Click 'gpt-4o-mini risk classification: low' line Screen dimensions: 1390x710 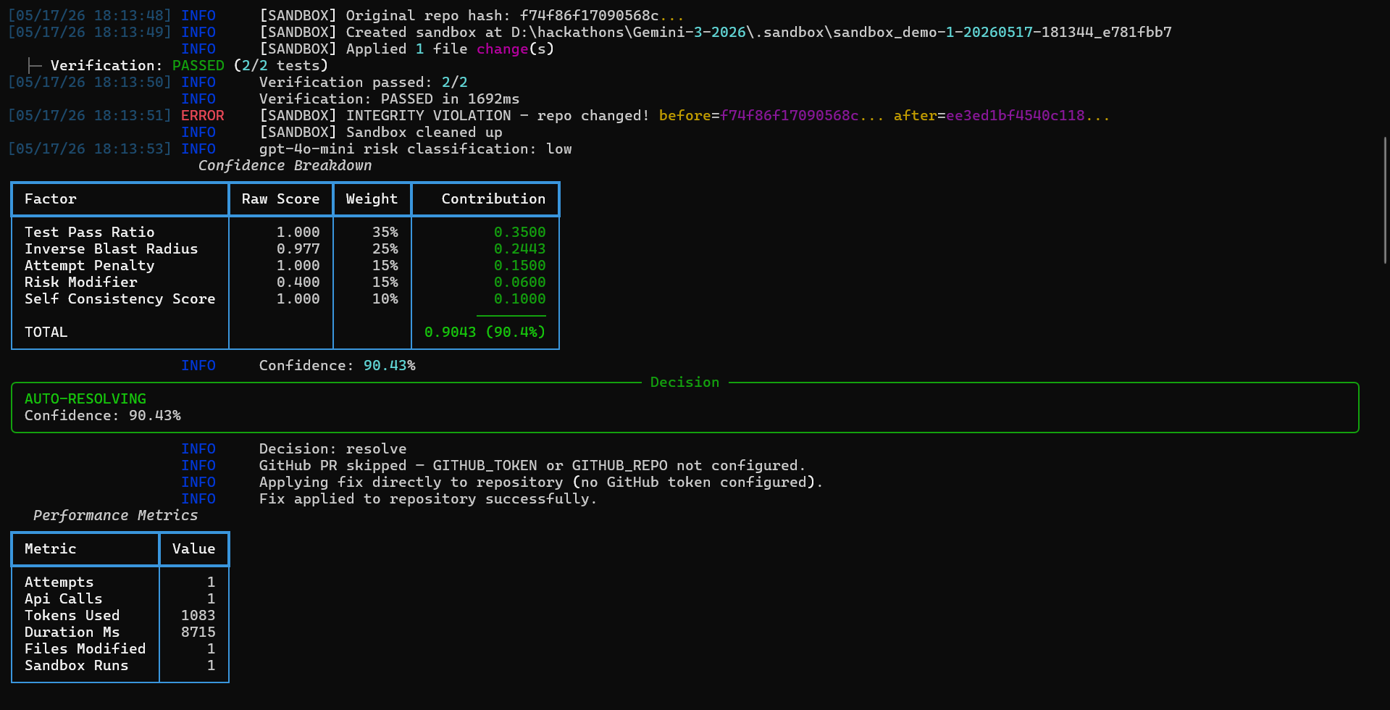pyautogui.click(x=415, y=149)
